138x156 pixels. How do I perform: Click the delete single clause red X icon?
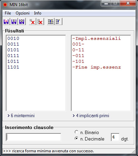[32, 21]
